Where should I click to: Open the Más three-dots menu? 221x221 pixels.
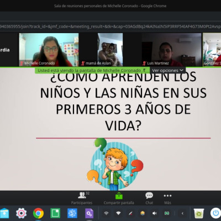[167, 196]
